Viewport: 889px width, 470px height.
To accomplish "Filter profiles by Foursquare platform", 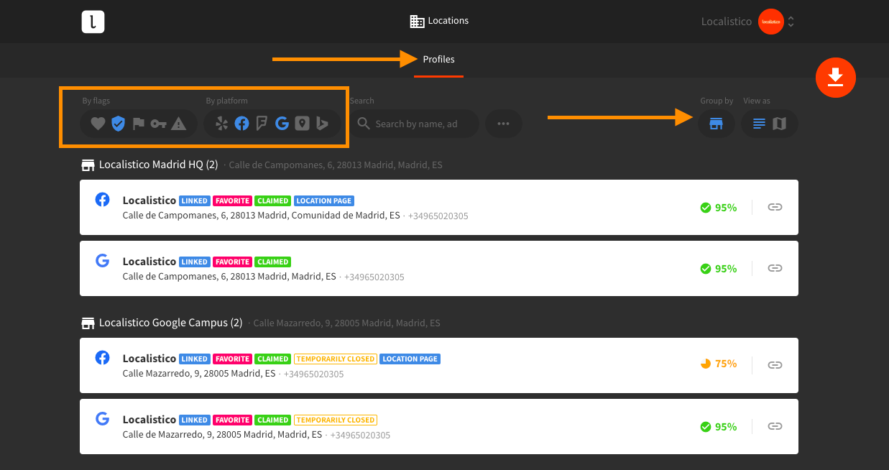I will (262, 124).
